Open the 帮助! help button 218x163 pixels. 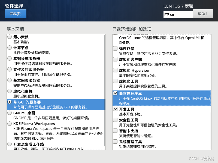203,14
